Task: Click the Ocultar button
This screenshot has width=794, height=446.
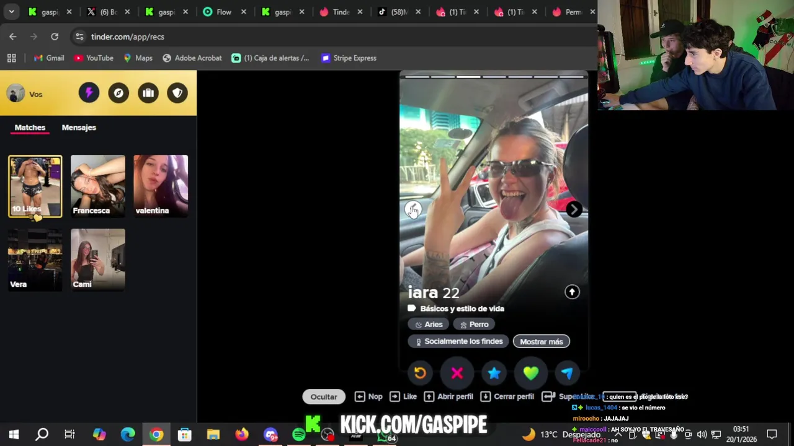Action: click(x=324, y=396)
